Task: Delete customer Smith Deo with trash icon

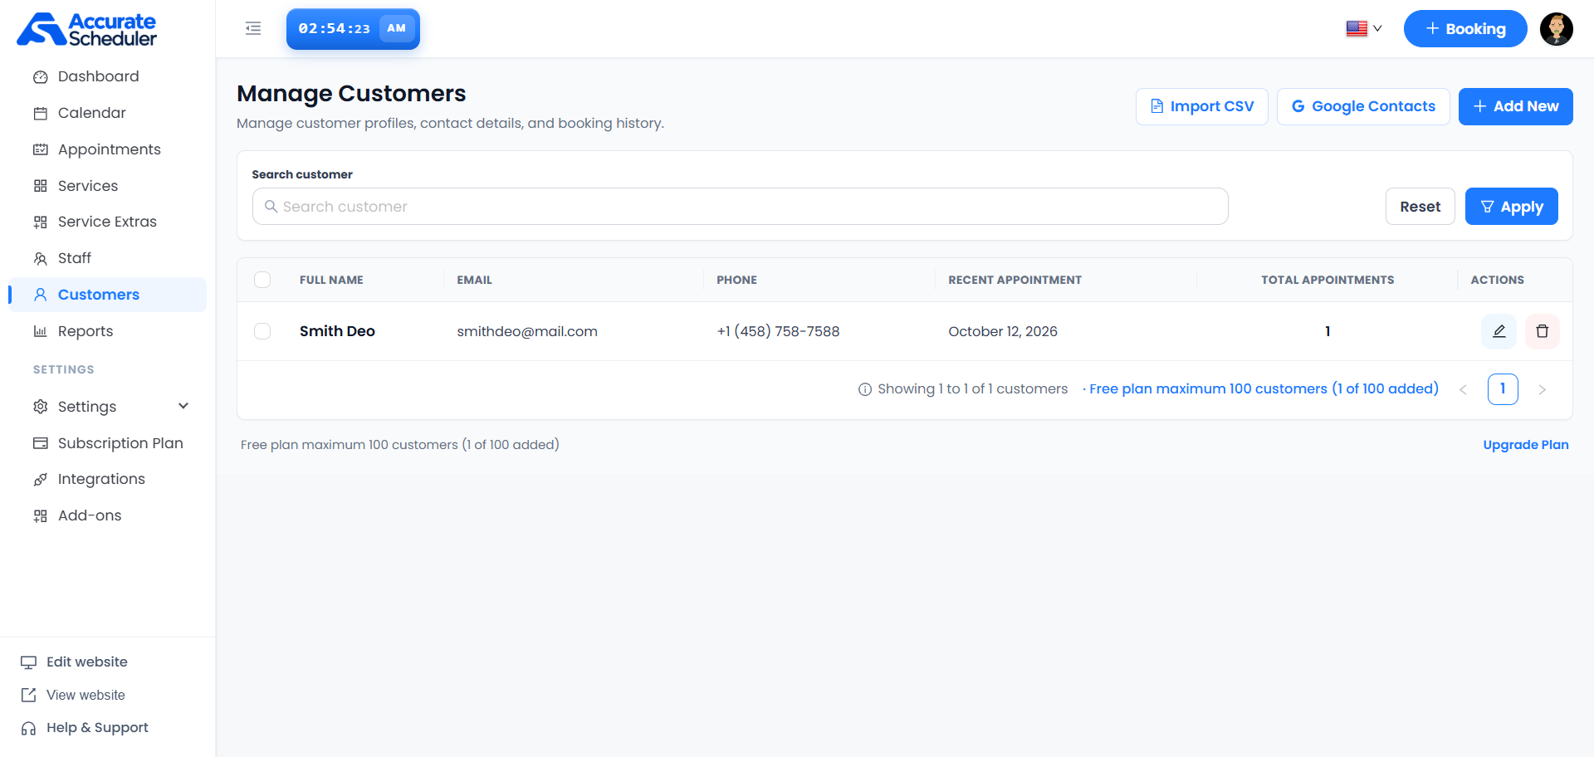Action: click(x=1543, y=331)
